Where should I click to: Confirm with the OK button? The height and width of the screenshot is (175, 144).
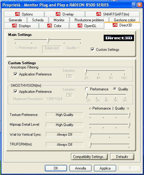click(56, 168)
